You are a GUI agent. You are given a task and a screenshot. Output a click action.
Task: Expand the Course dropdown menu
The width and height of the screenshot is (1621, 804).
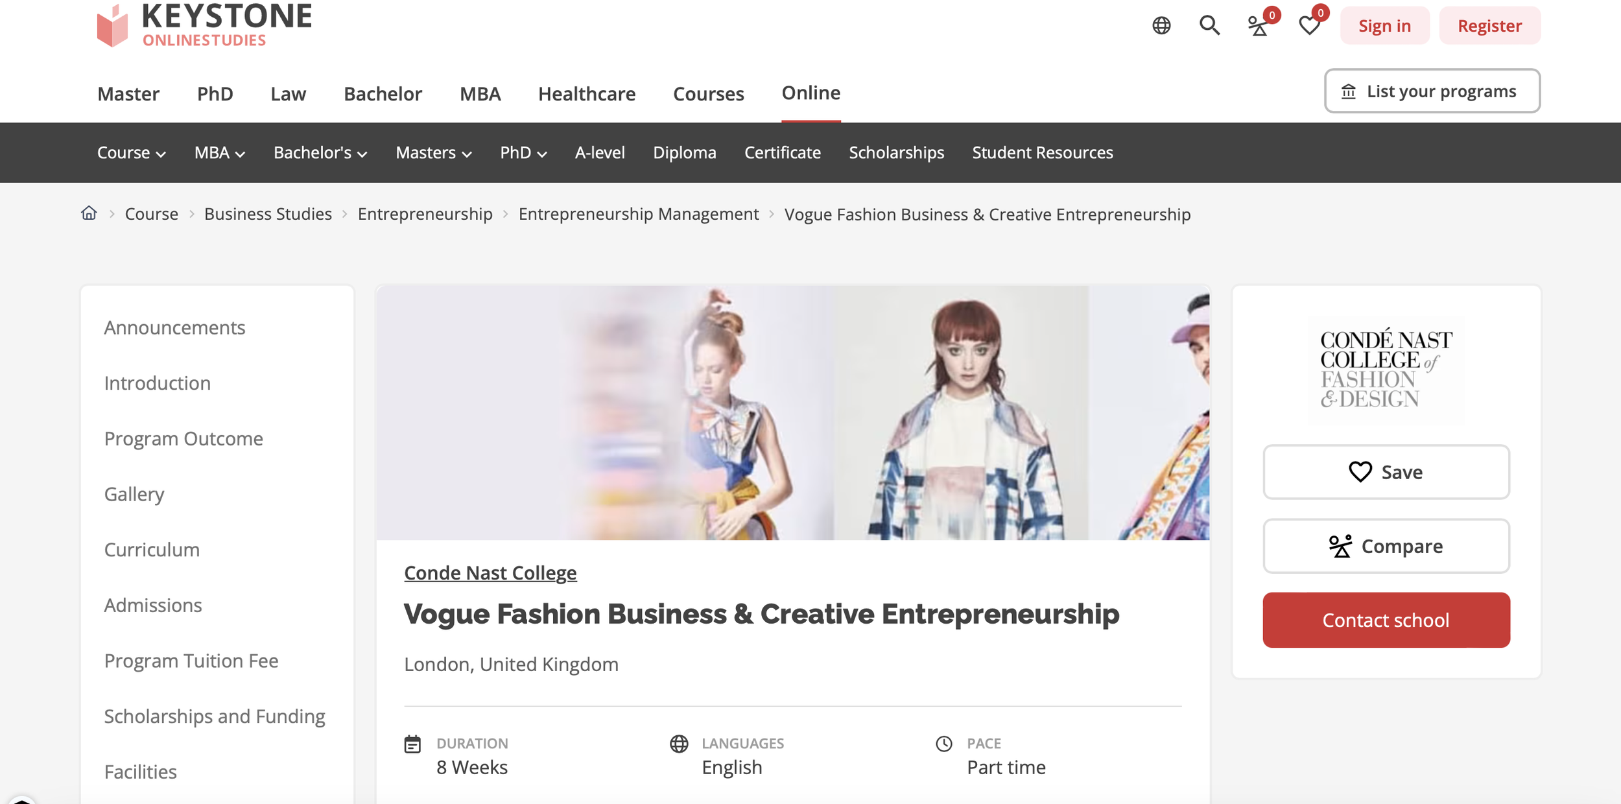132,153
